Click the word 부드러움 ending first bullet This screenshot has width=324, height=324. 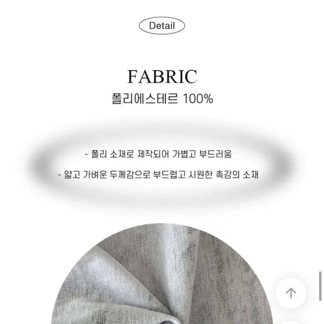216,154
